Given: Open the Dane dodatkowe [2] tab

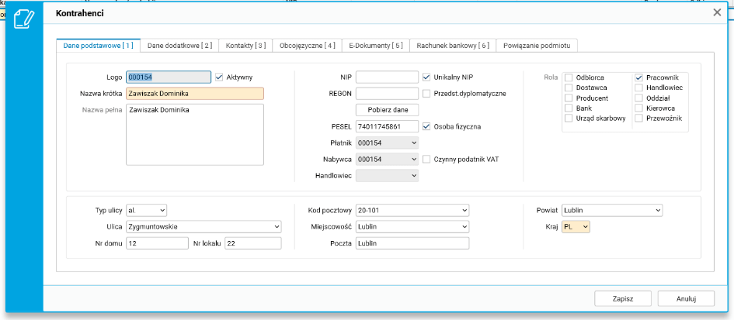Looking at the screenshot, I should (x=179, y=46).
